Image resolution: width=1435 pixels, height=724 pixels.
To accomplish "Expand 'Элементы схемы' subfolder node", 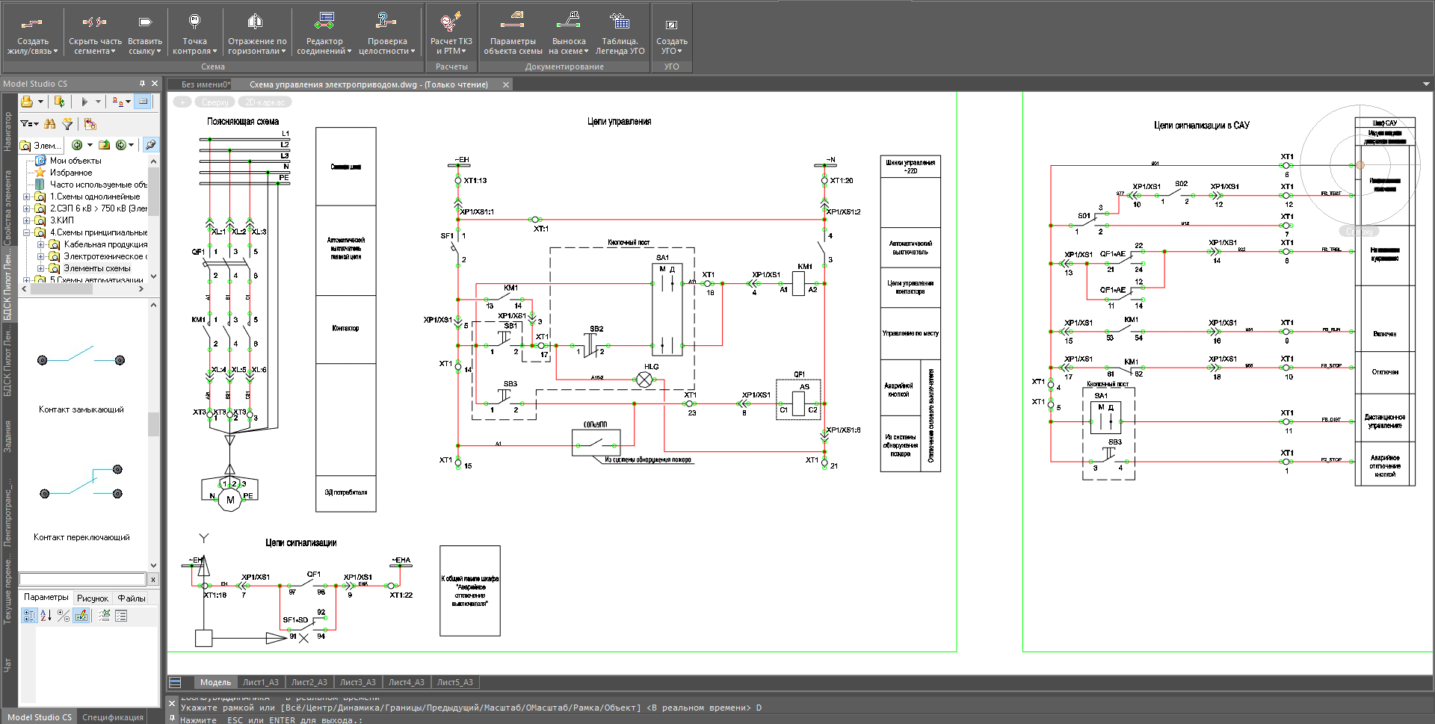I will pyautogui.click(x=40, y=268).
